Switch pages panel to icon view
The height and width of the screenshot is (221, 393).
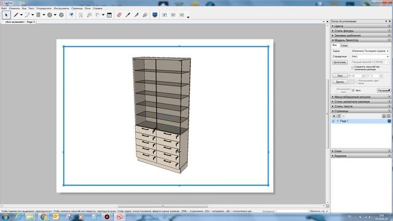(389, 116)
